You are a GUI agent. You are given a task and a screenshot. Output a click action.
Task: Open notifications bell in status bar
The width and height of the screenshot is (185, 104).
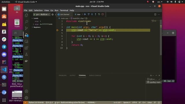(x=159, y=103)
